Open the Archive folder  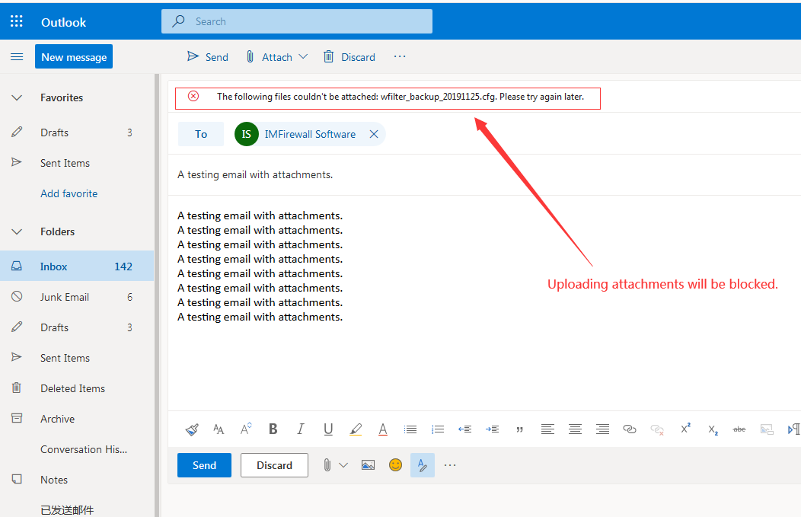77,419
